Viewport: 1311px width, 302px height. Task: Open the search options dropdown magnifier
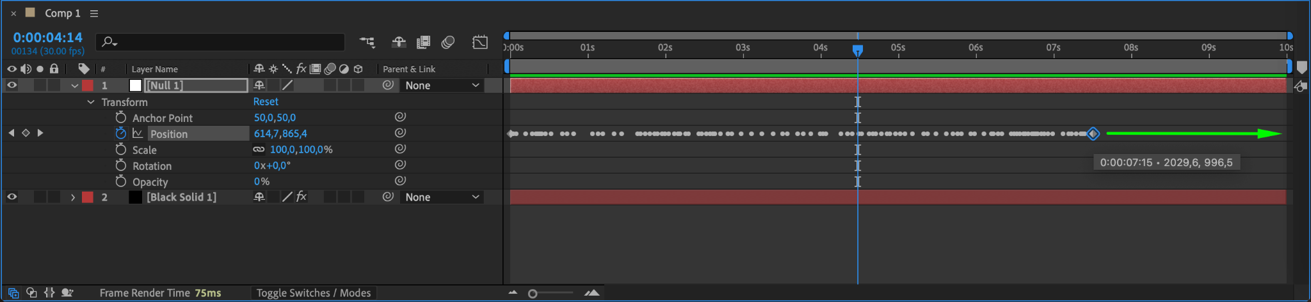click(109, 42)
